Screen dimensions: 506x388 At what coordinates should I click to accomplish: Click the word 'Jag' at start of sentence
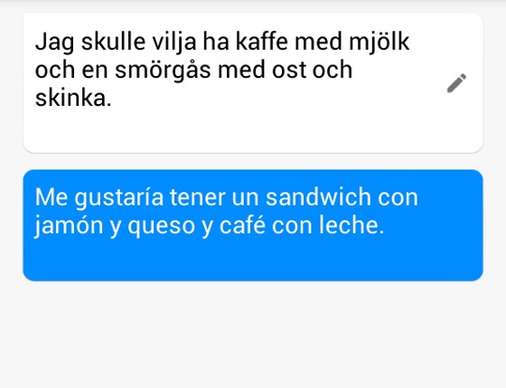click(x=54, y=43)
